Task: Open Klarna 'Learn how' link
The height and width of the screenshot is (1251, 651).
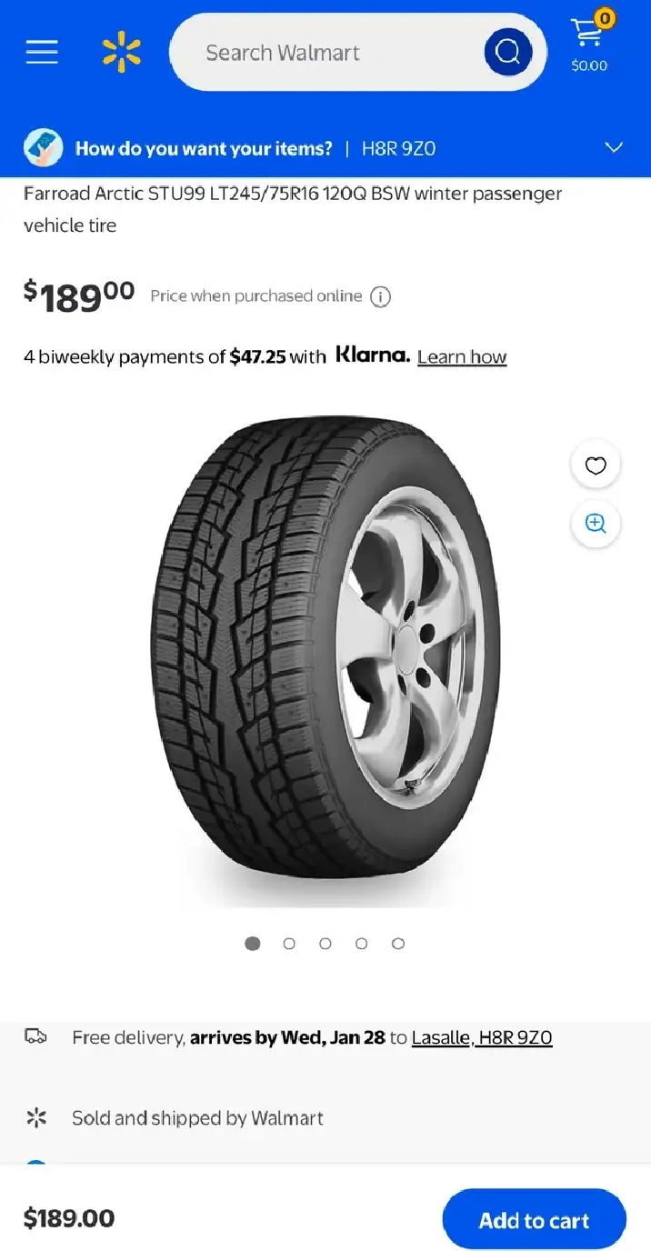Action: tap(462, 357)
